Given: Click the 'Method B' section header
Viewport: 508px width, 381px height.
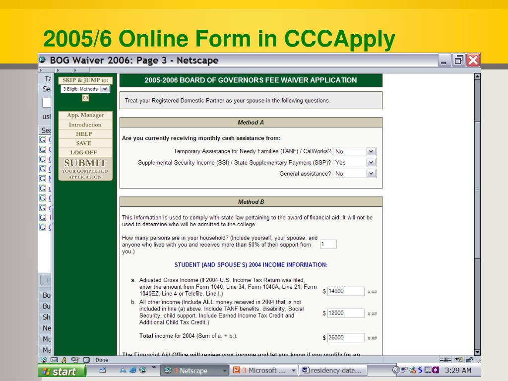Looking at the screenshot, I should (x=251, y=202).
